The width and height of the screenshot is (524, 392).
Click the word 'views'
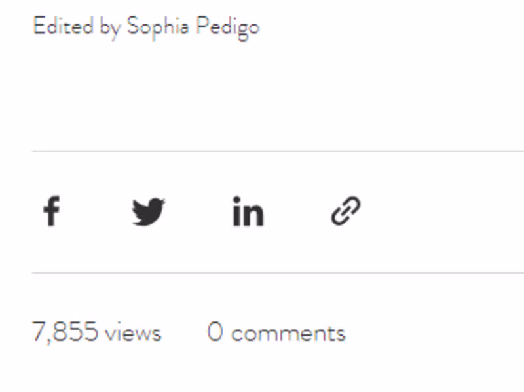click(133, 334)
